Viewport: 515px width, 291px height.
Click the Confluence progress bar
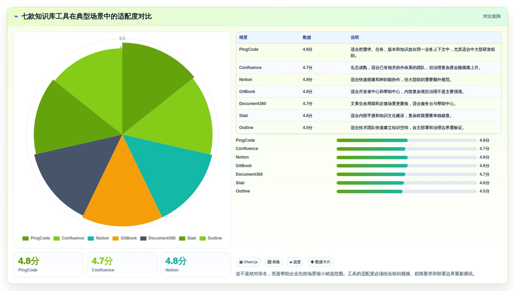pos(407,149)
